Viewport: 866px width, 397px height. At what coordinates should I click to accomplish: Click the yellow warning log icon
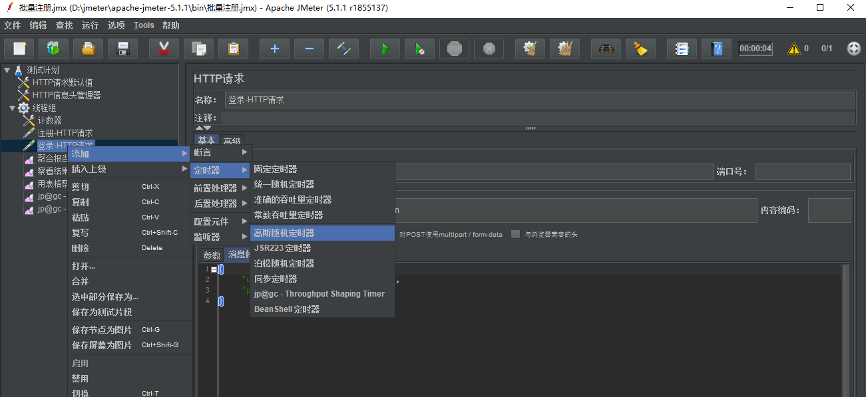click(794, 49)
